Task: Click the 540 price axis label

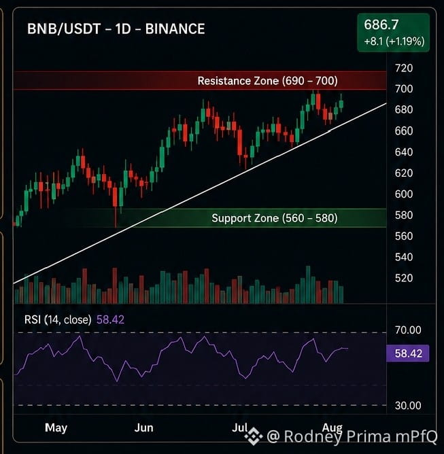Action: coord(404,257)
